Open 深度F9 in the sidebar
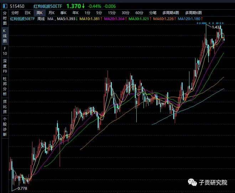 (x=5, y=66)
